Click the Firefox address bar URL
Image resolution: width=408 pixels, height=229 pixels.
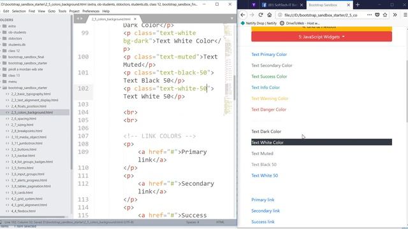[x=321, y=15]
